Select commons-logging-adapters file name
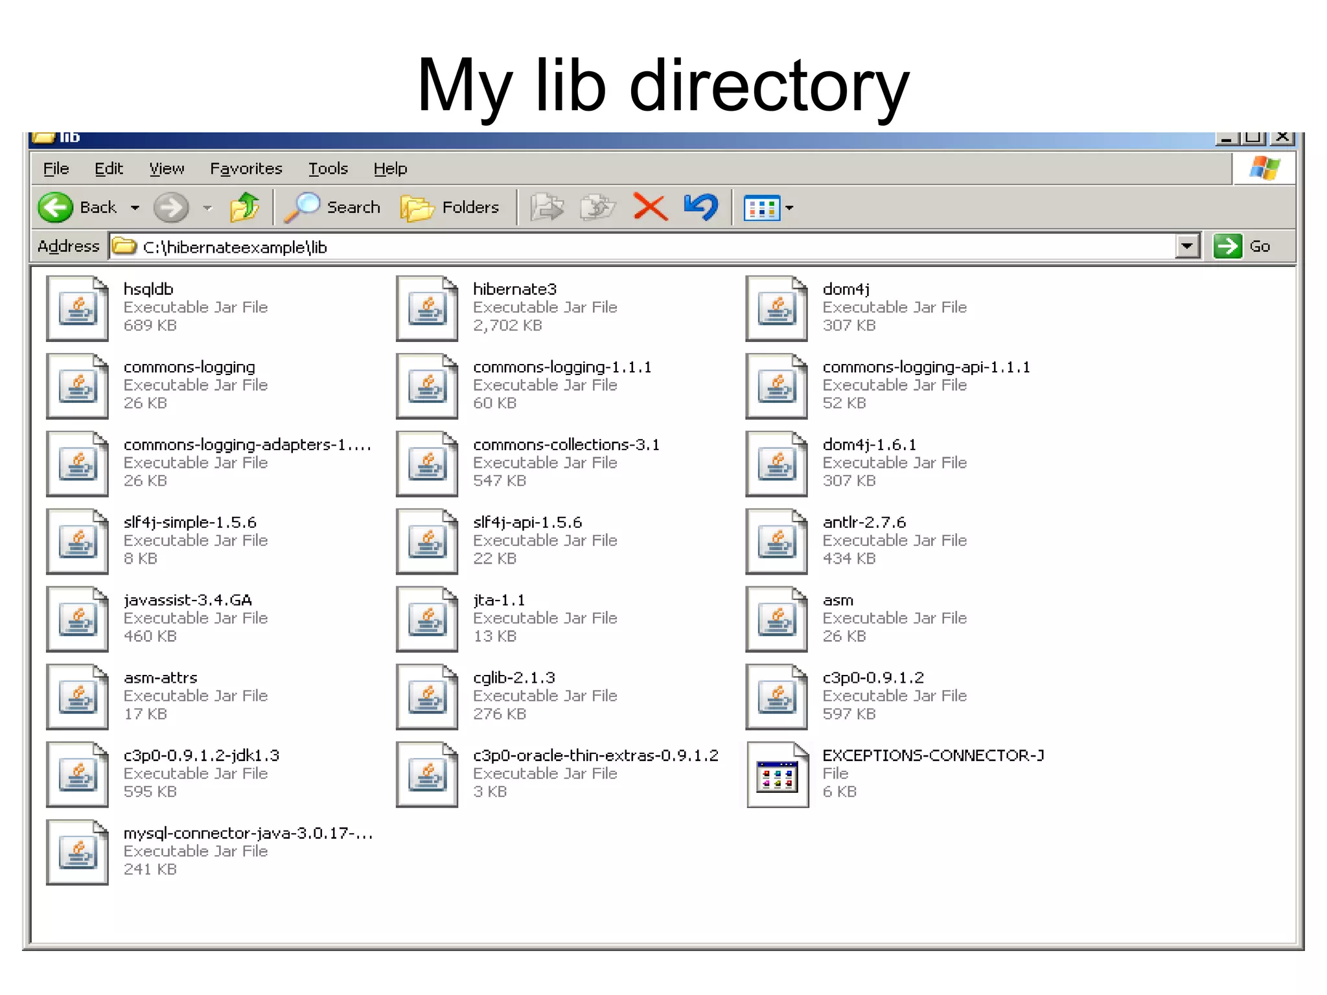Viewport: 1327px width, 995px height. click(x=248, y=445)
